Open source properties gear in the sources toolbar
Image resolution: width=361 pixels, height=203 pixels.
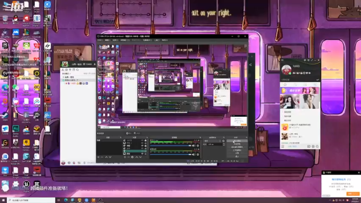132,157
